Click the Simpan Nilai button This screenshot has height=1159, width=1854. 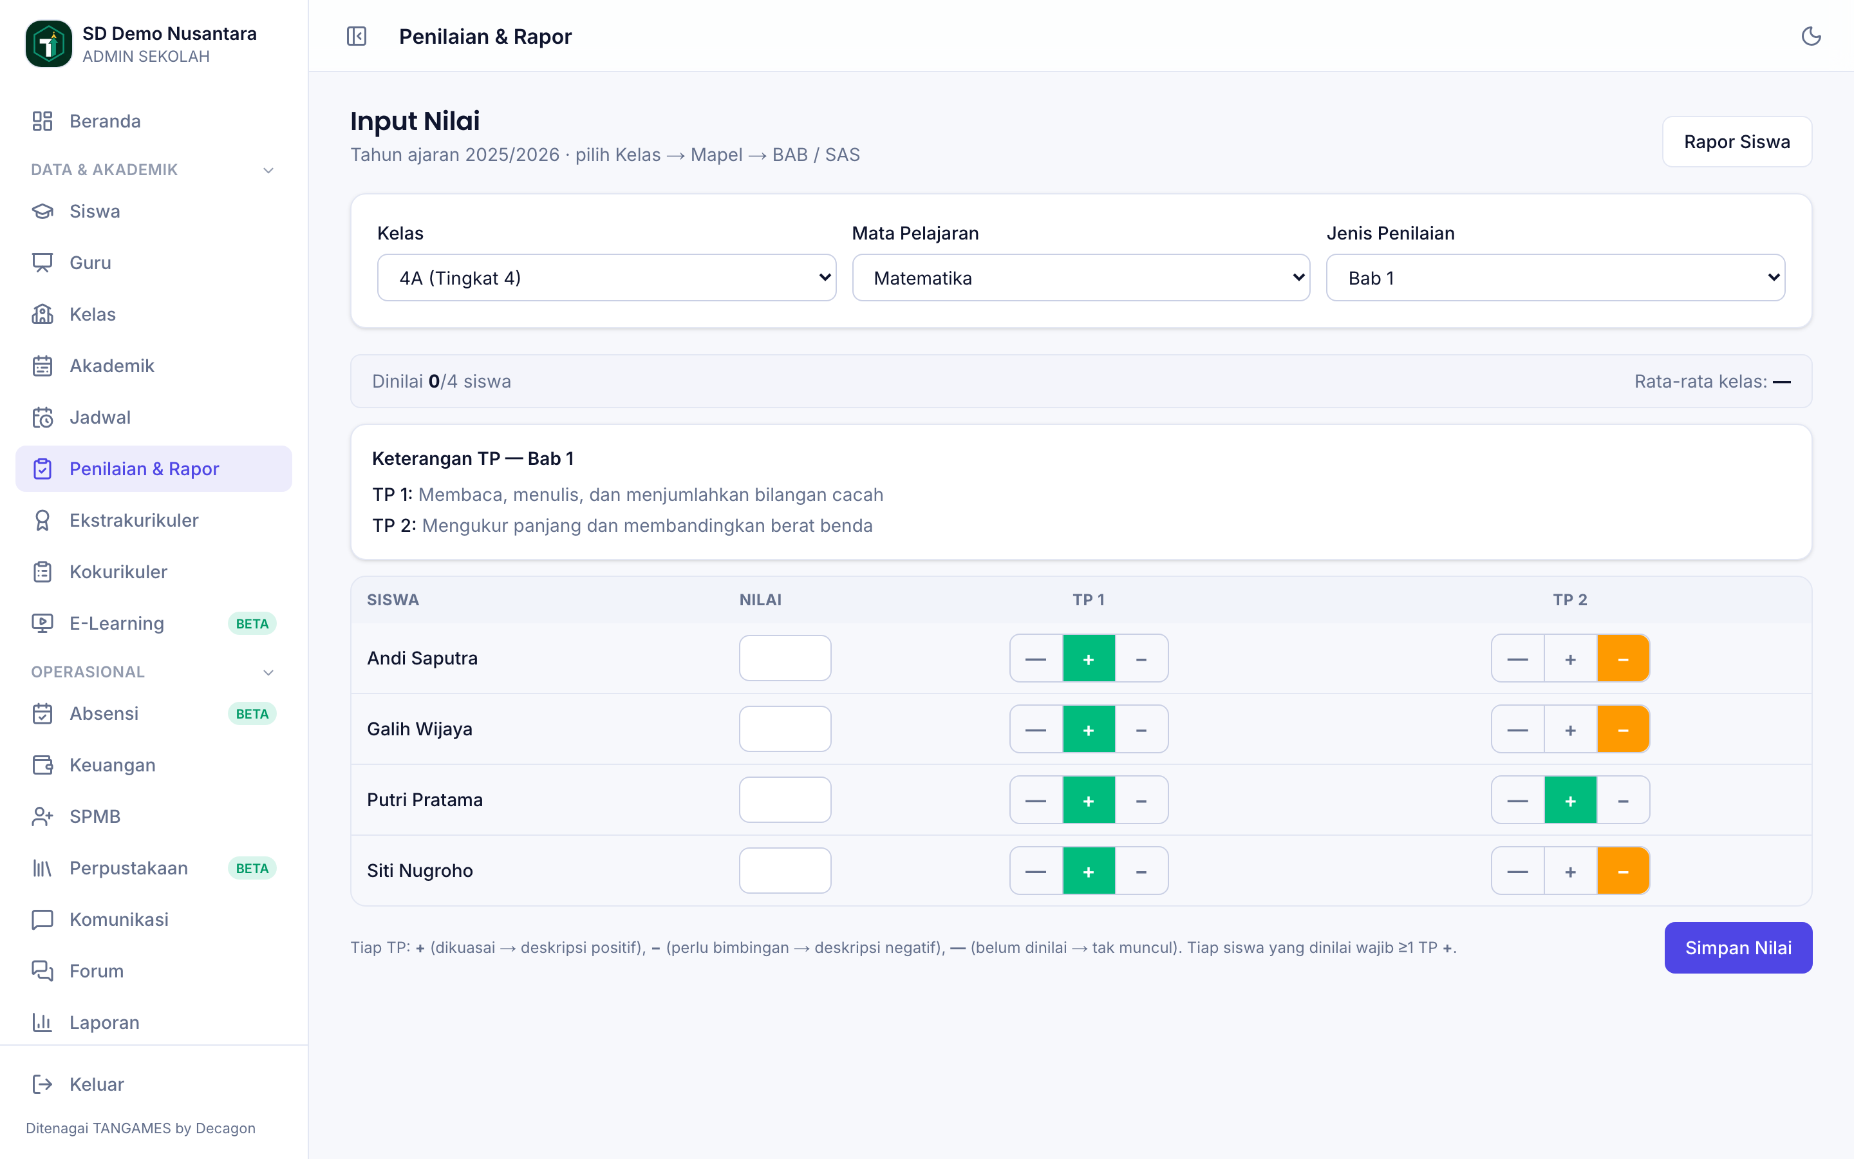[1738, 947]
